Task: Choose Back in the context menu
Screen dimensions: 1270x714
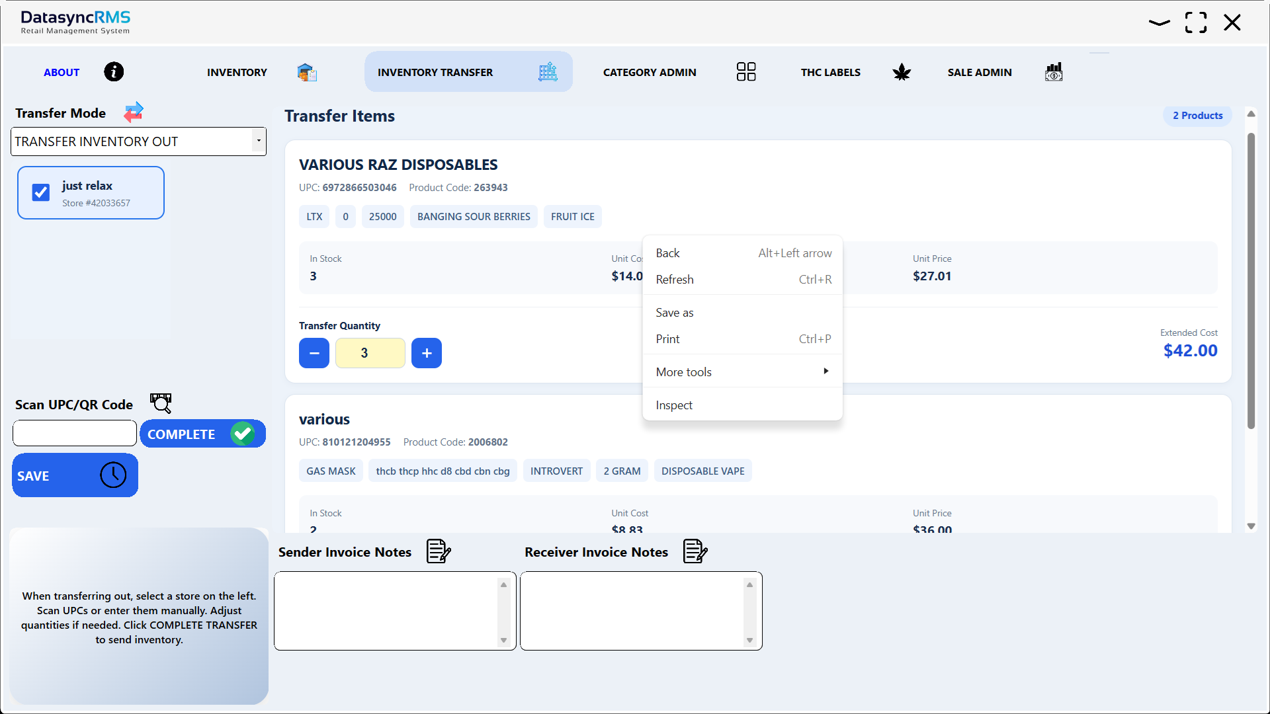Action: (743, 253)
